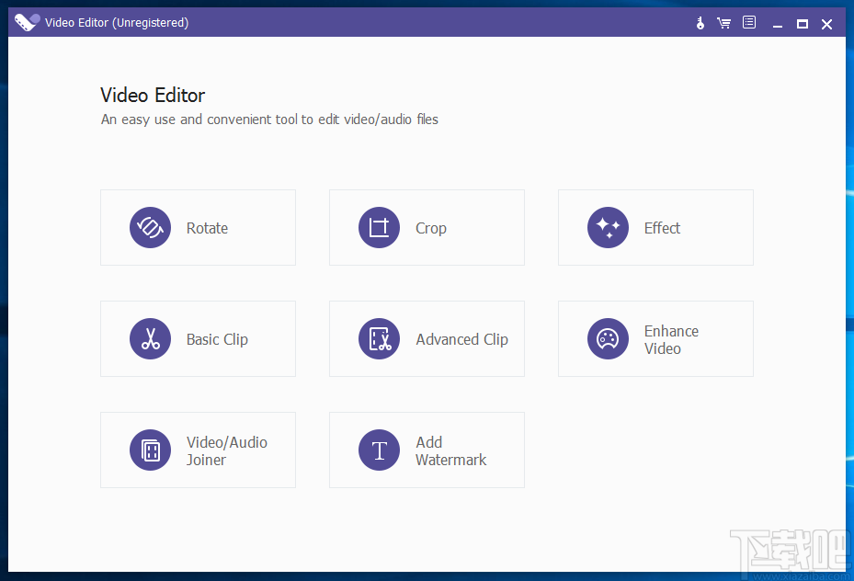Viewport: 854px width, 581px height.
Task: Close the Video Editor window
Action: 826,24
